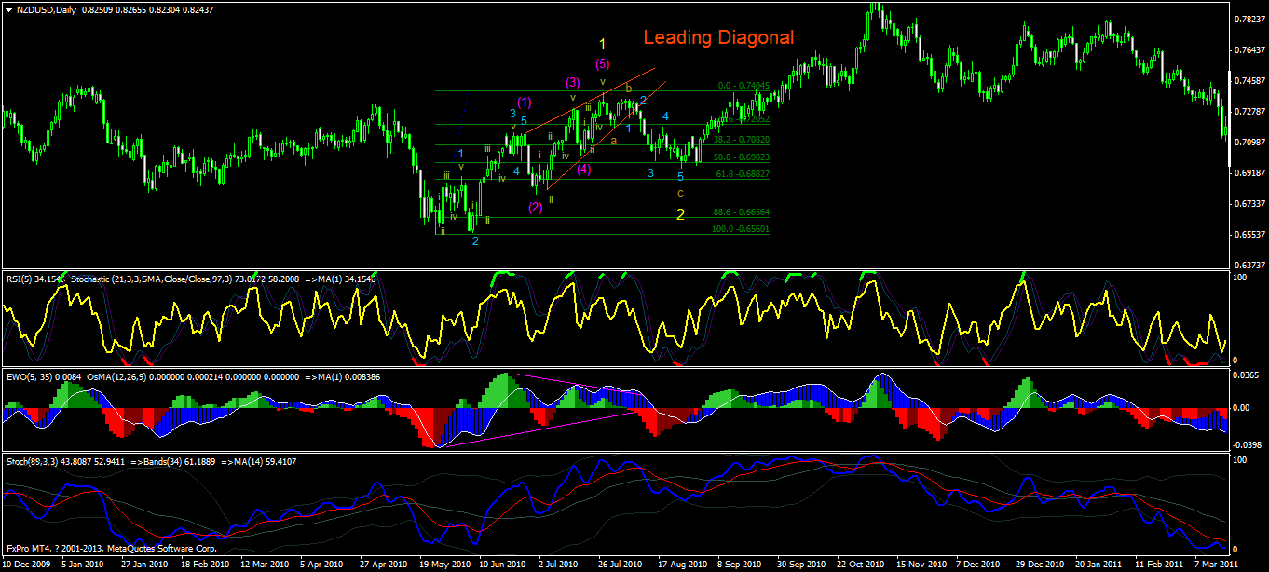Click the Fibonacci 50.0 - 0.69823 level label
Screen dimensions: 1269x572
742,157
